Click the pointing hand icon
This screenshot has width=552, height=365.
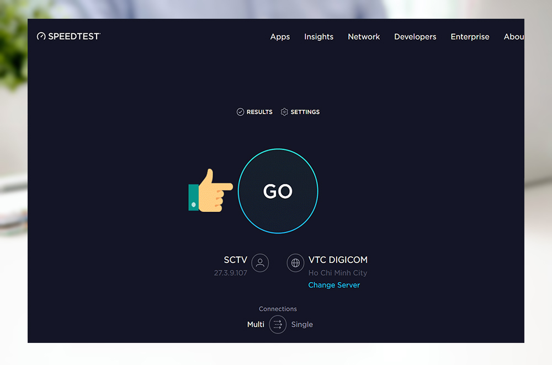[210, 191]
